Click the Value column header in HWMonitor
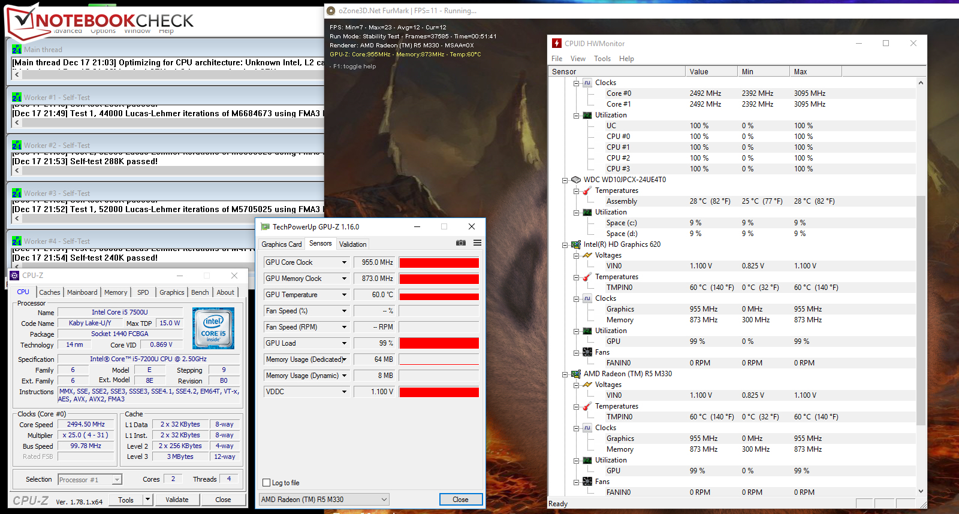 pos(711,72)
